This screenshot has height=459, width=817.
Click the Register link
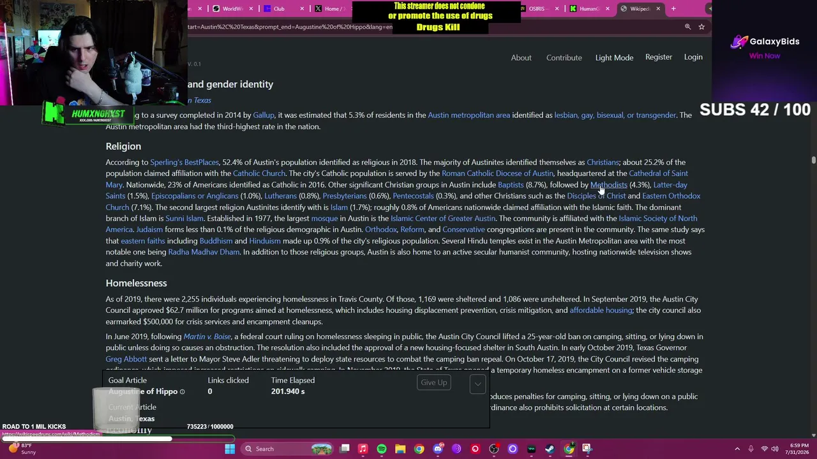[x=659, y=57]
